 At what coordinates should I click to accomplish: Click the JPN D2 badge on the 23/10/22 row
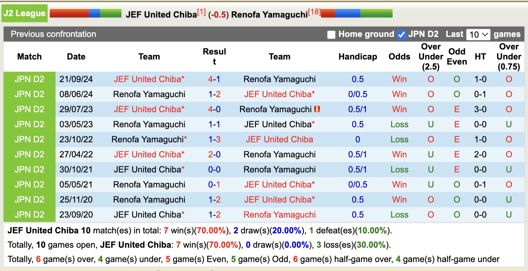(x=29, y=139)
